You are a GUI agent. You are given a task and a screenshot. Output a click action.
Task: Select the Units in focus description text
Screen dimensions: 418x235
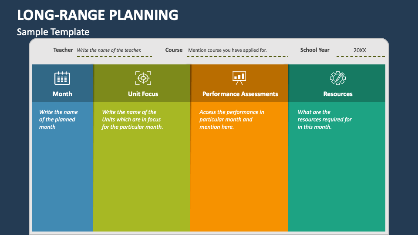point(132,119)
